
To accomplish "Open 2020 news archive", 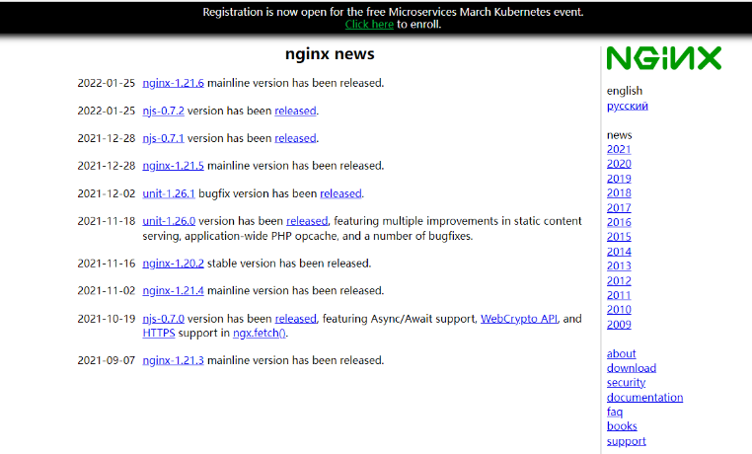I will point(619,164).
